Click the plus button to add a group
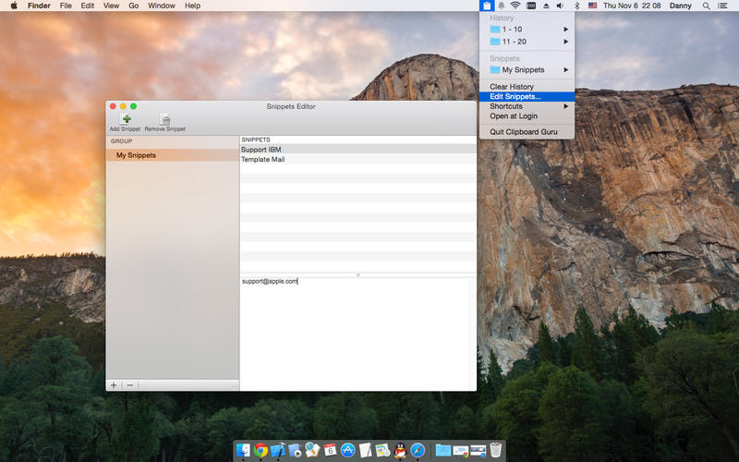 pyautogui.click(x=114, y=385)
